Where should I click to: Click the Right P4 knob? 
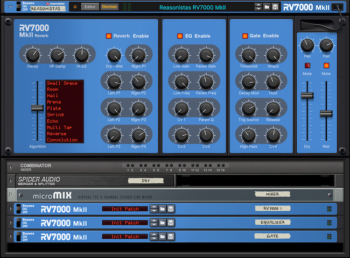point(138,135)
